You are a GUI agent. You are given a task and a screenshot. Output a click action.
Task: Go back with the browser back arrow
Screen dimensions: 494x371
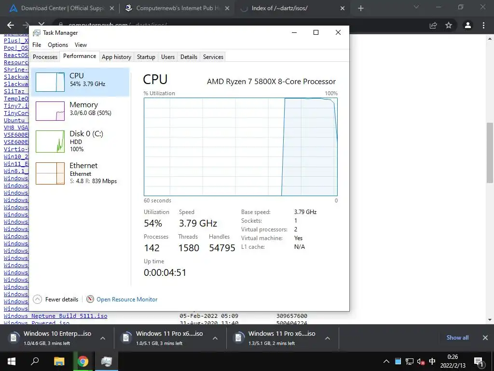click(11, 25)
